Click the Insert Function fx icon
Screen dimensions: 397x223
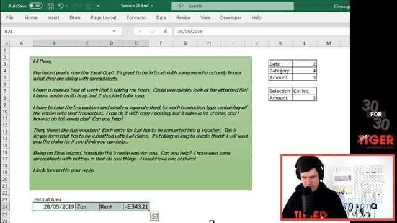[166, 32]
